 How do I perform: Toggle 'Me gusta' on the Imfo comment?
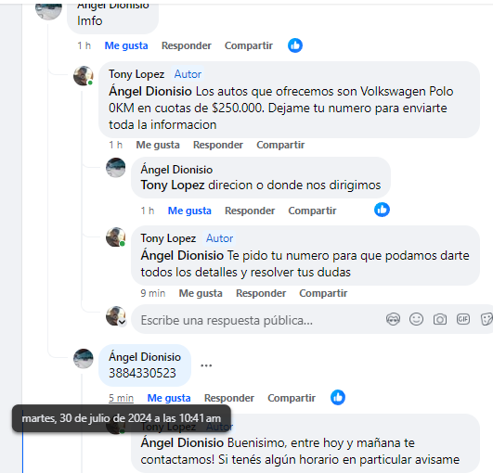[x=126, y=45]
